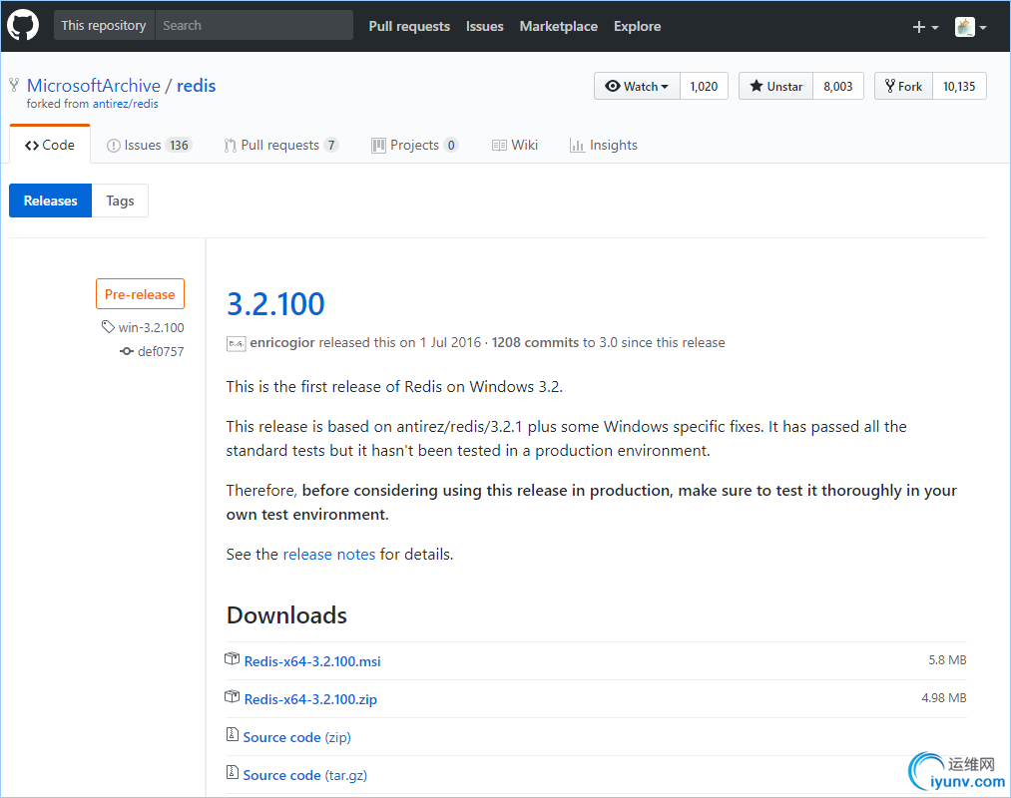The height and width of the screenshot is (798, 1011).
Task: Click the fork icon beside MicrosoftArchive
Action: (14, 85)
